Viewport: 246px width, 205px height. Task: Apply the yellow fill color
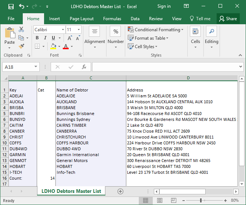[x=53, y=46]
